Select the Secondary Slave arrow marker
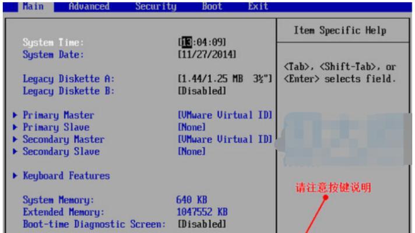 coord(15,151)
